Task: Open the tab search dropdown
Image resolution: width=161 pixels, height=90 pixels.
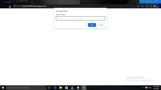Action: 142,2
